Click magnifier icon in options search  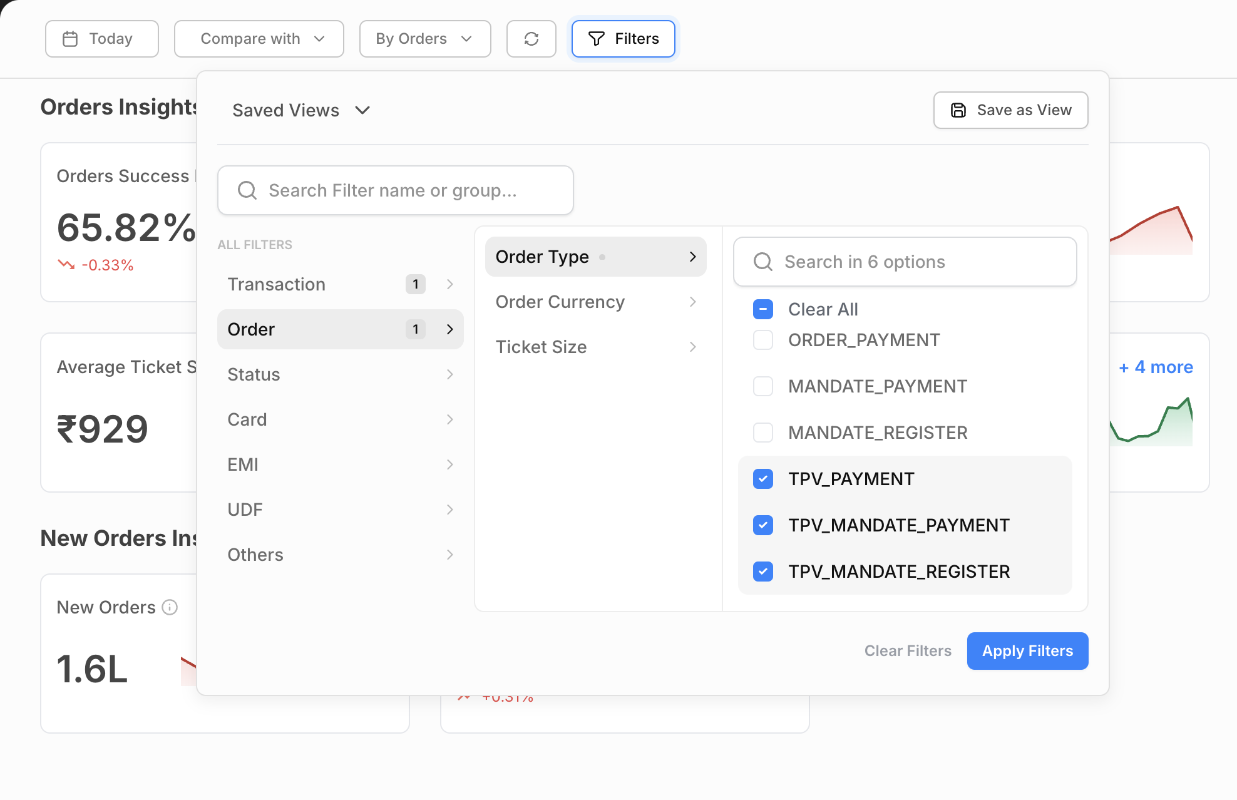[x=762, y=262]
